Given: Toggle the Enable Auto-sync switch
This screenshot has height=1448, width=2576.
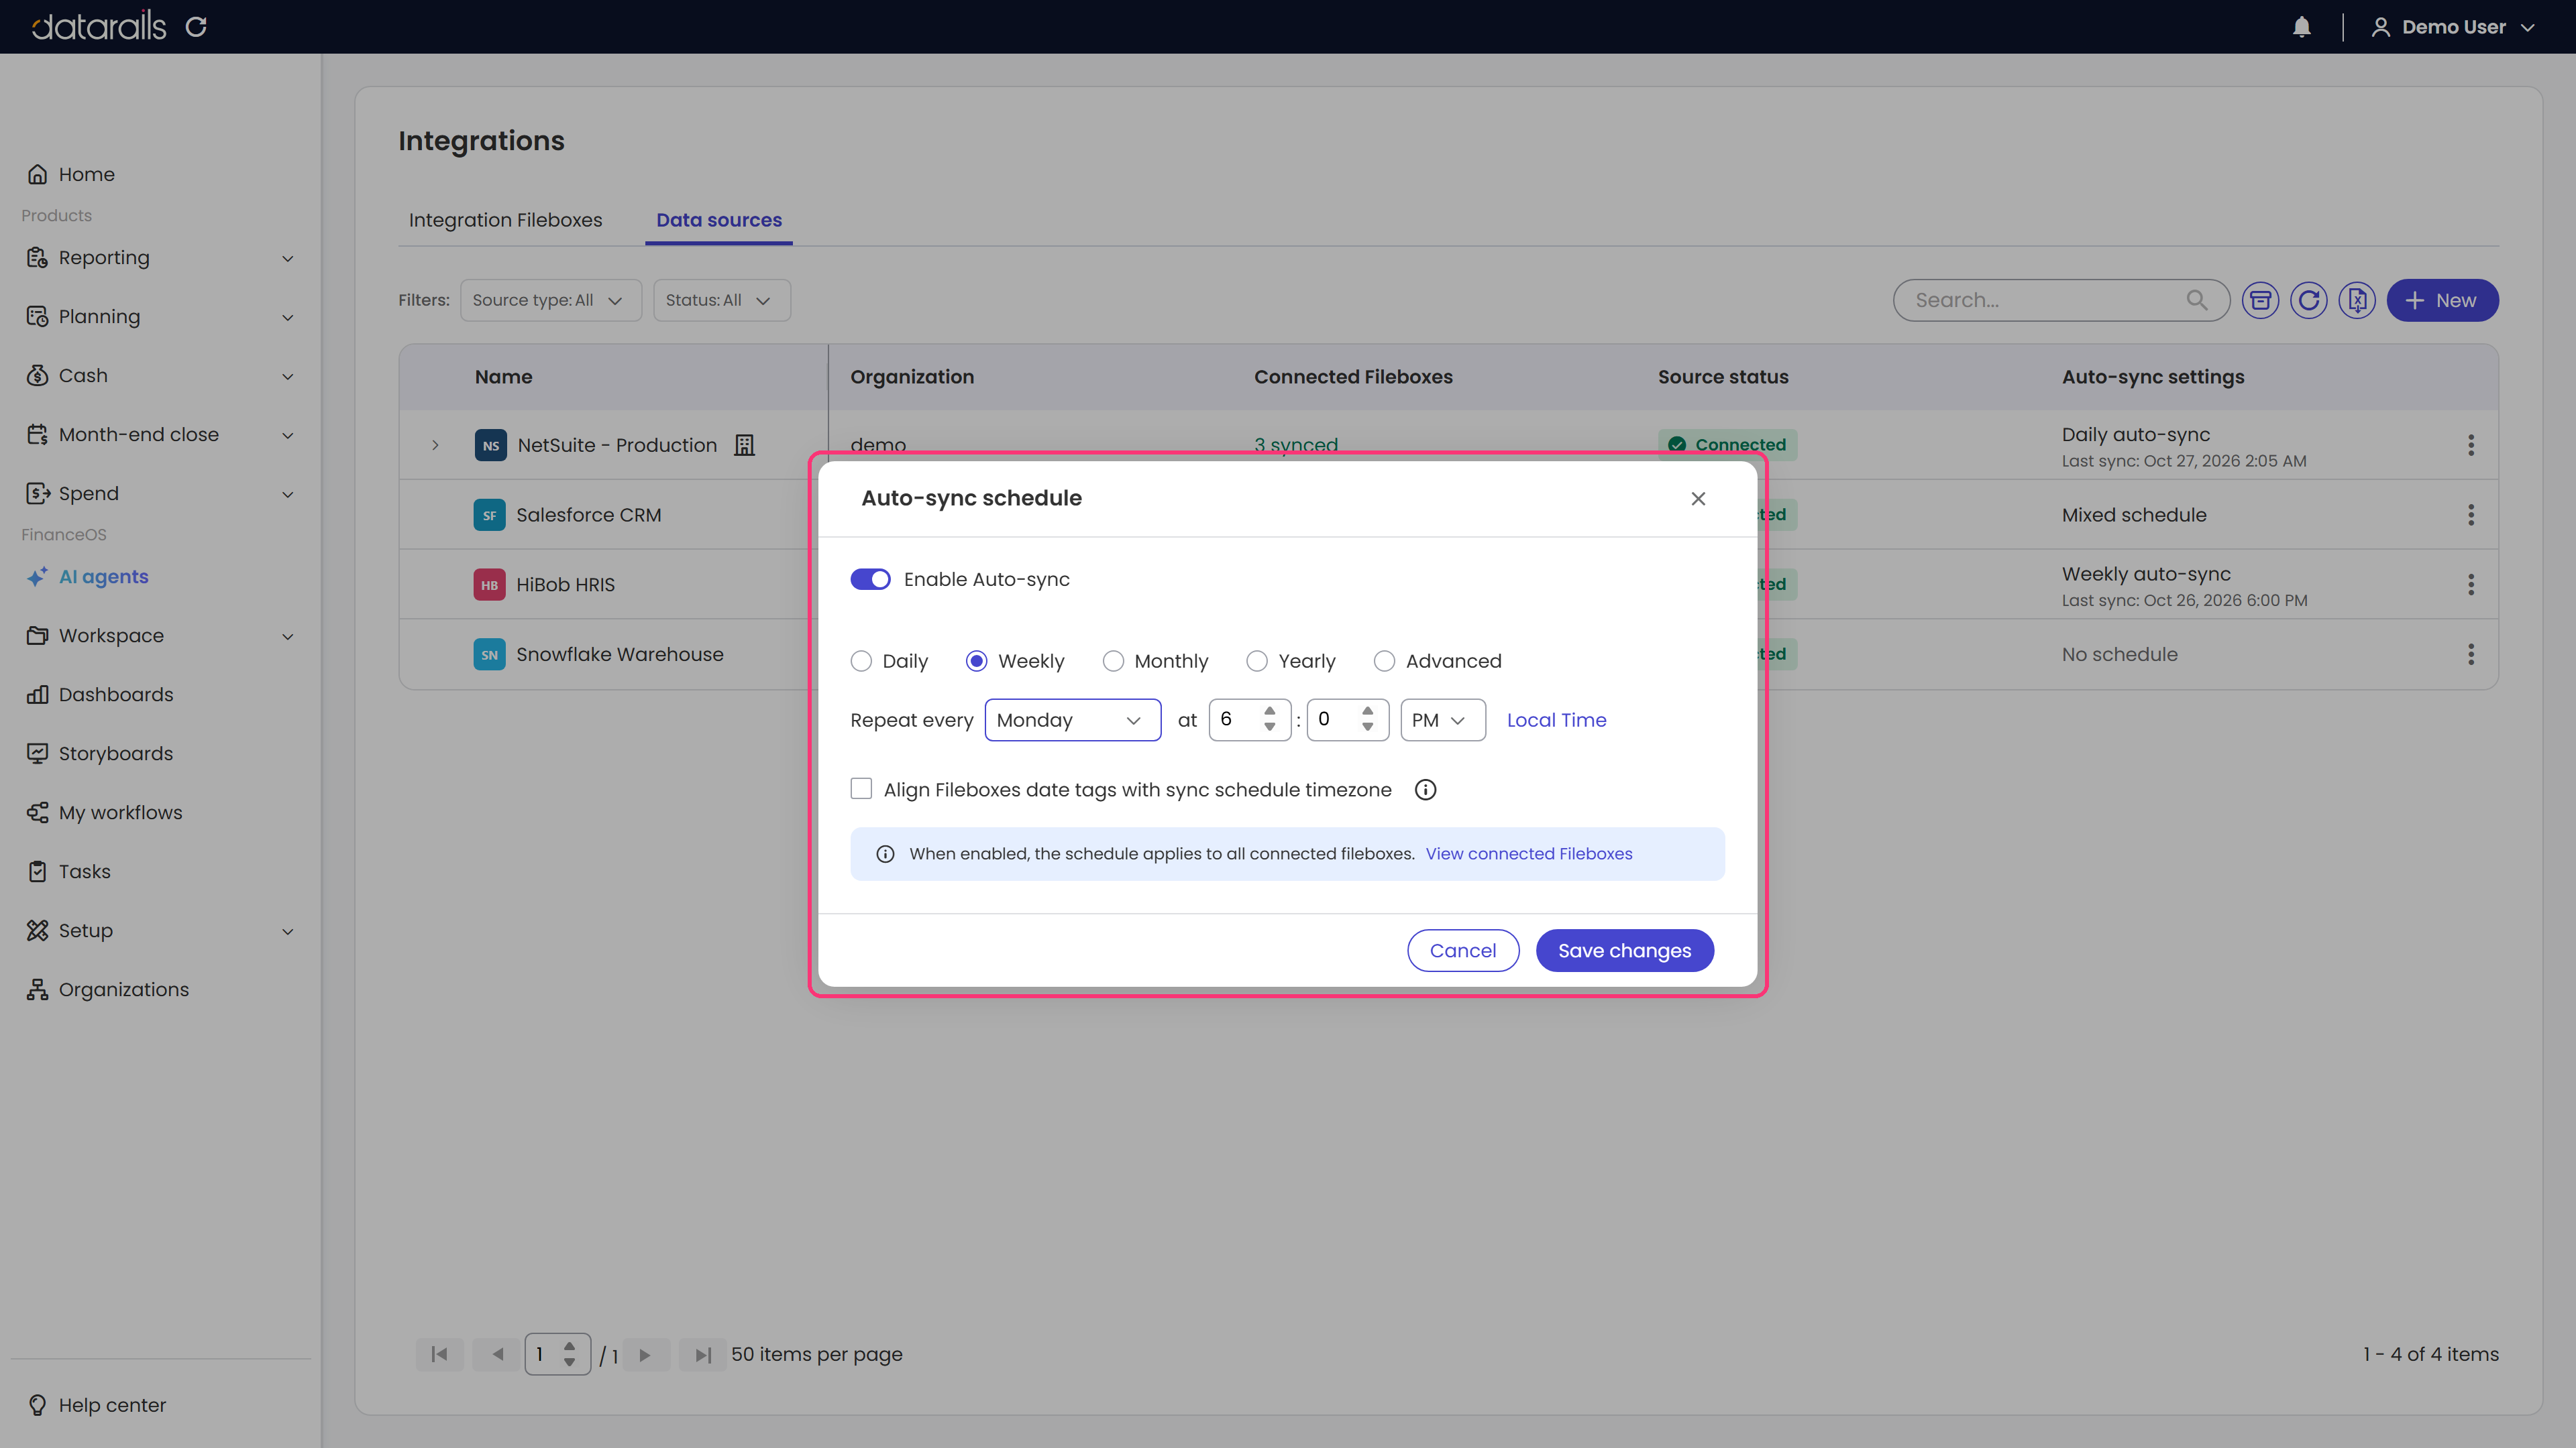Looking at the screenshot, I should tap(870, 580).
